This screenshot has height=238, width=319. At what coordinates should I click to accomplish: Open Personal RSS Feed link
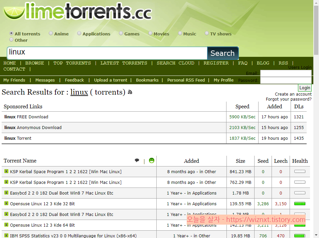[186, 80]
